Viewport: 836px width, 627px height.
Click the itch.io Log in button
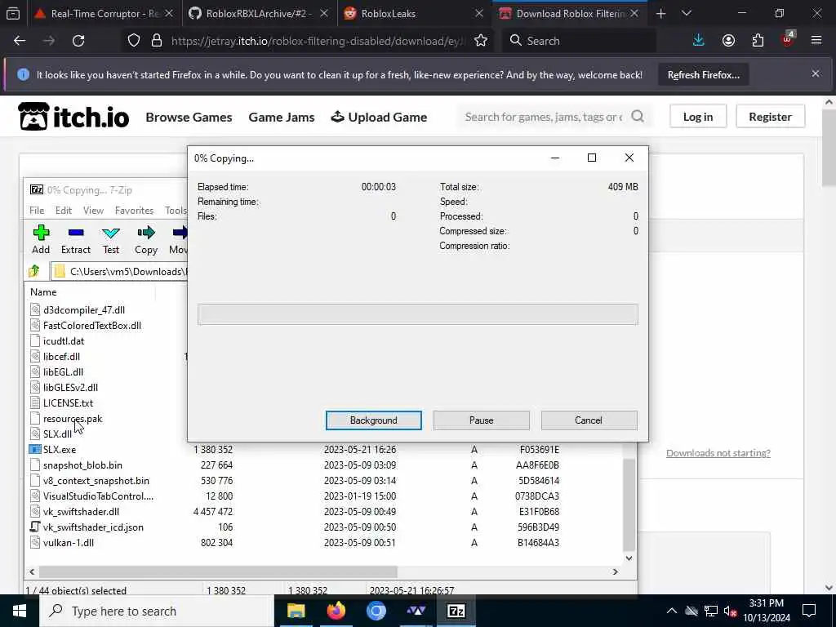[698, 116]
